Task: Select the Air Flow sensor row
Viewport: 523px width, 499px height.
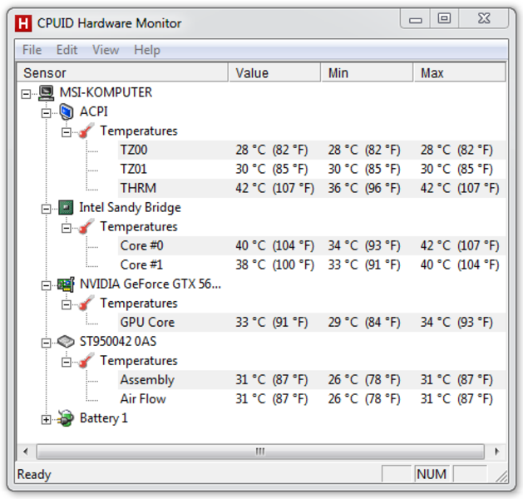Action: [x=312, y=399]
